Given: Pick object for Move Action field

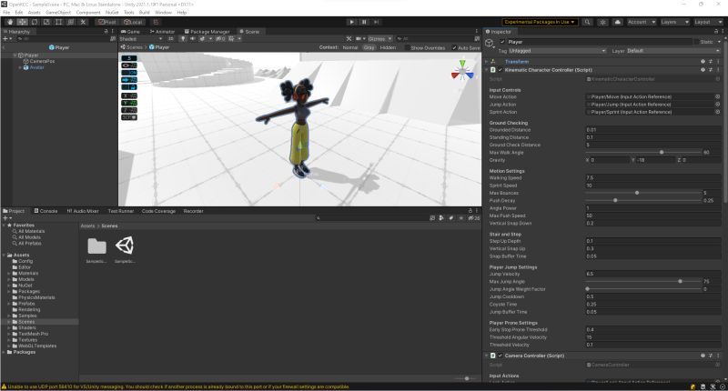Looking at the screenshot, I should click(717, 97).
